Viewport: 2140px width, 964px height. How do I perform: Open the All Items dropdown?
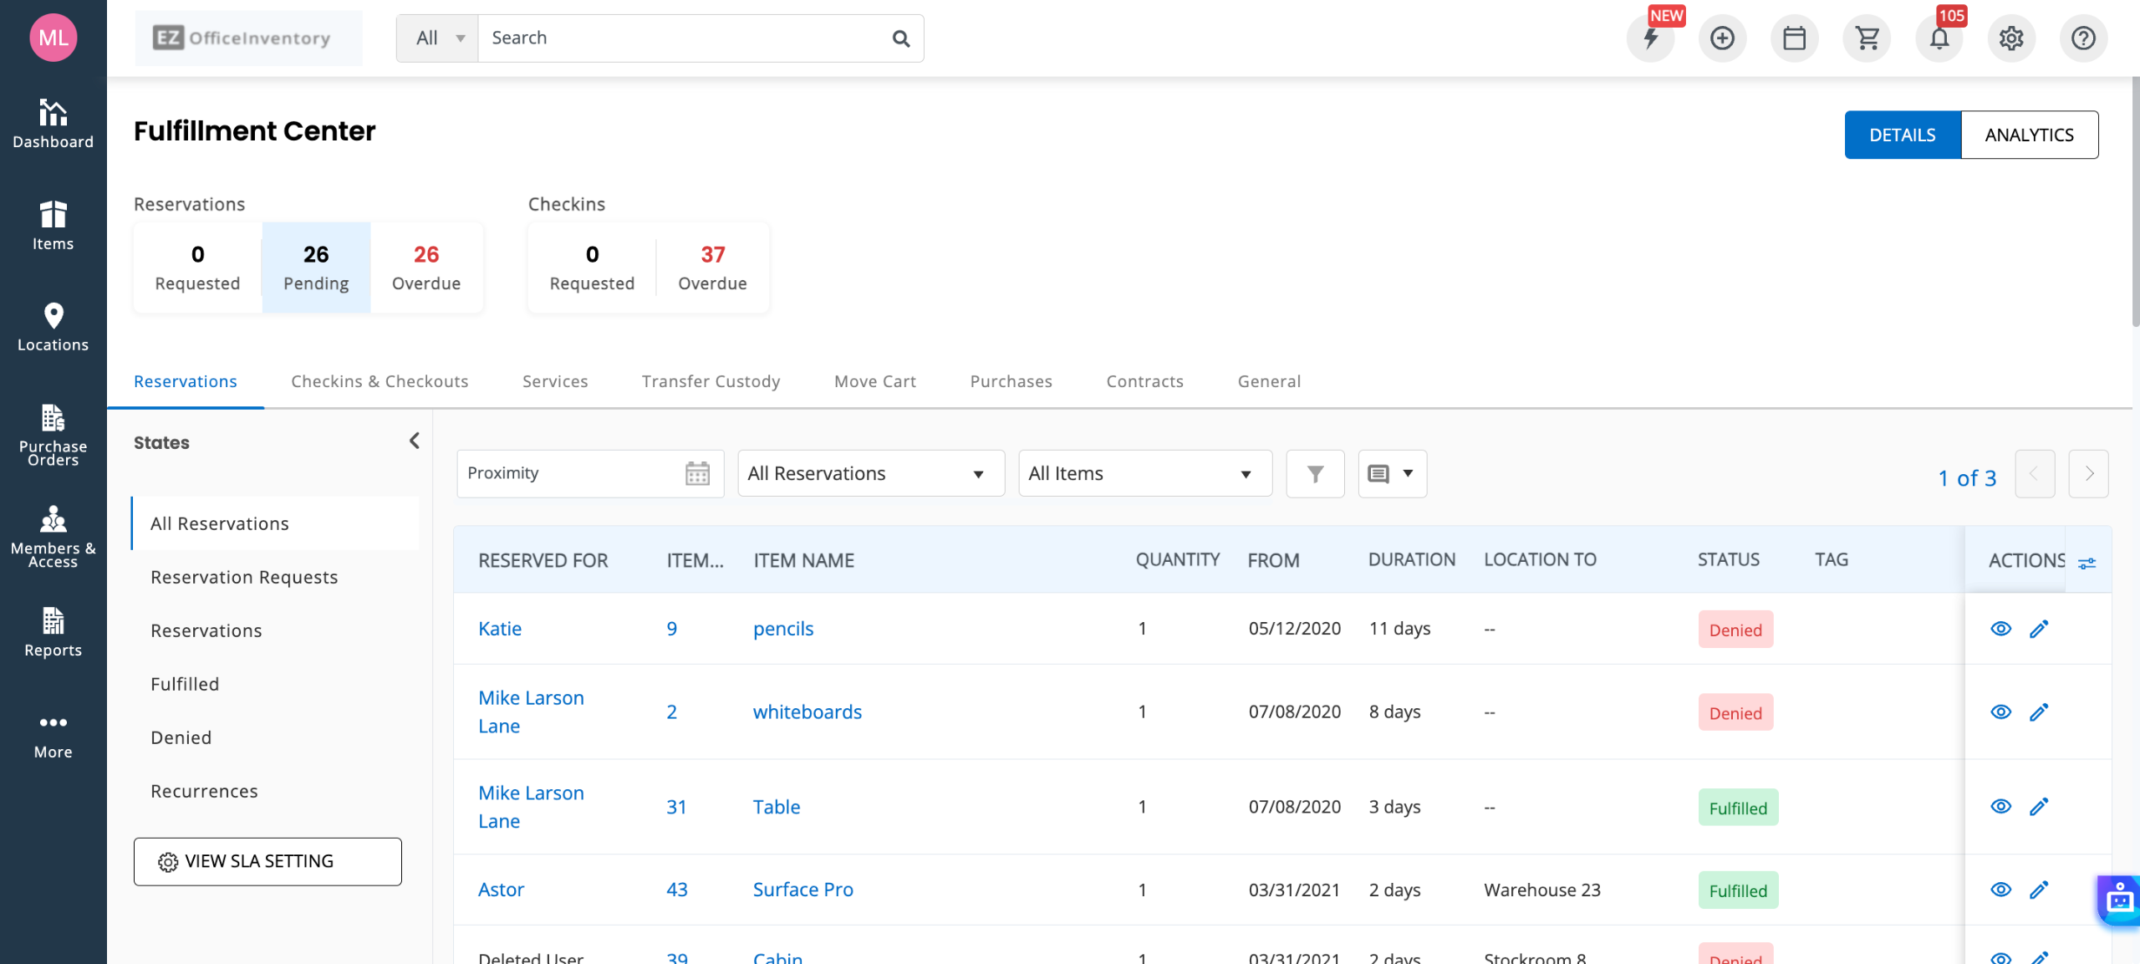point(1144,474)
